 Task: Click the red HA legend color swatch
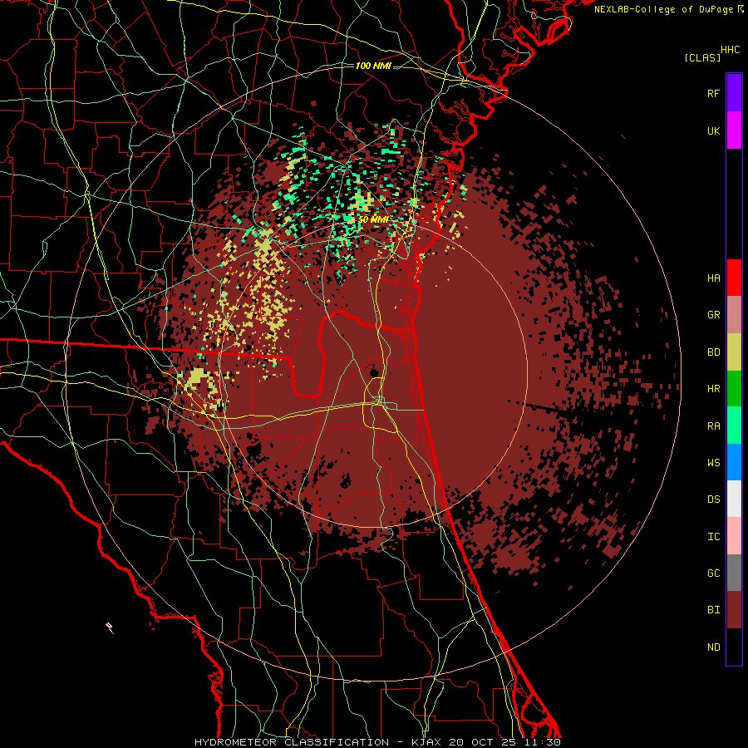(734, 278)
